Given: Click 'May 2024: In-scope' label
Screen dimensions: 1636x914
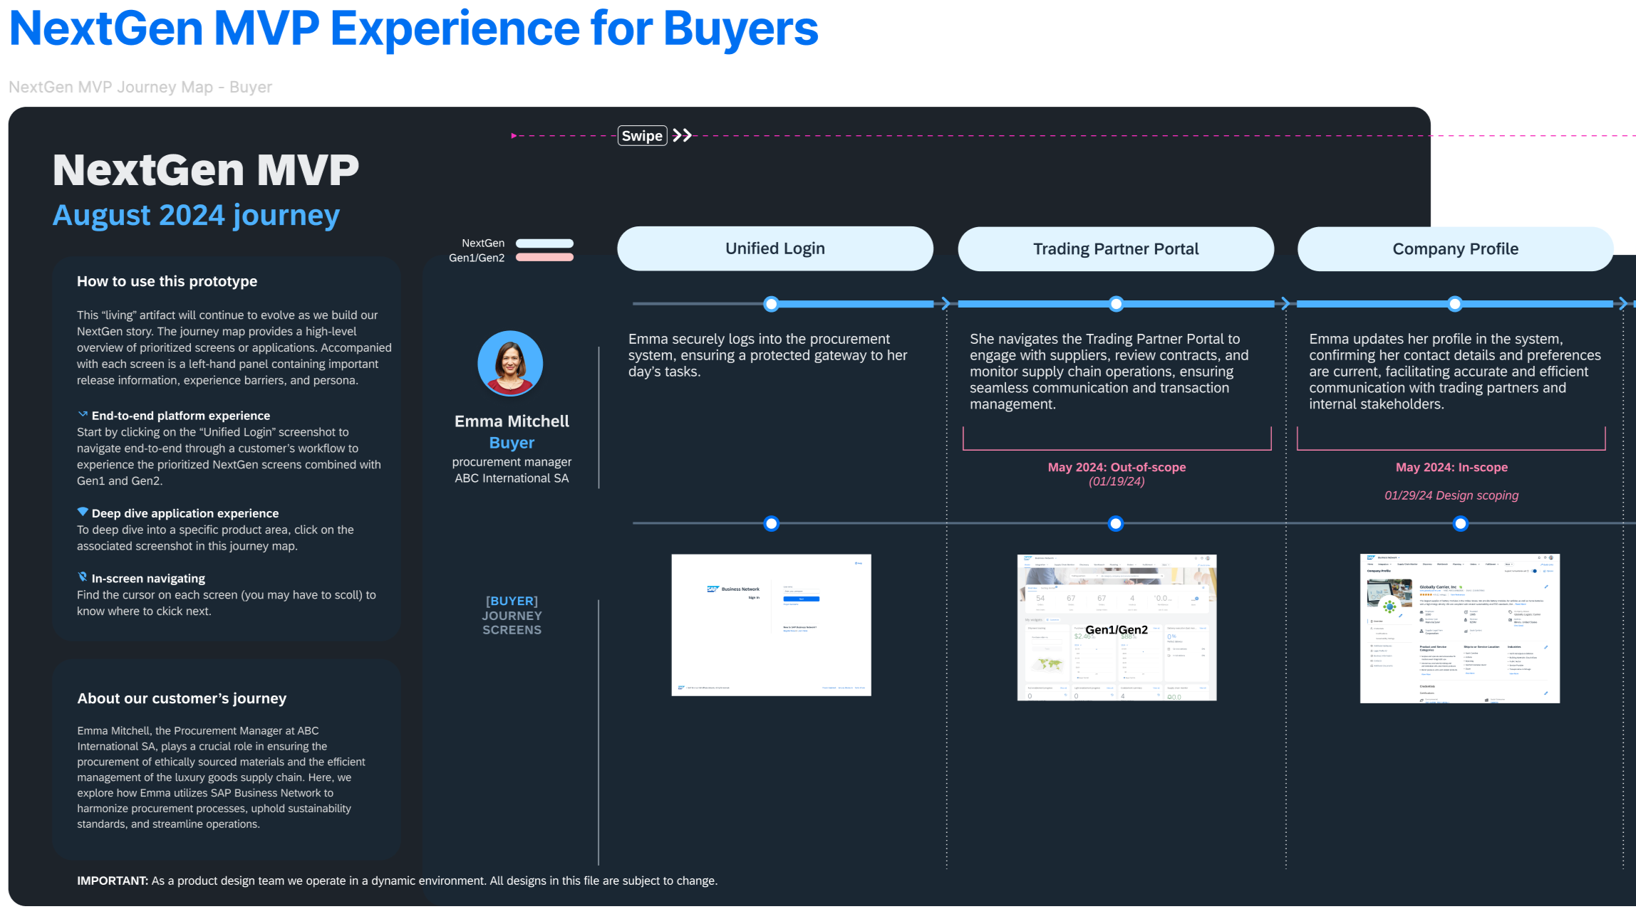Looking at the screenshot, I should point(1451,467).
